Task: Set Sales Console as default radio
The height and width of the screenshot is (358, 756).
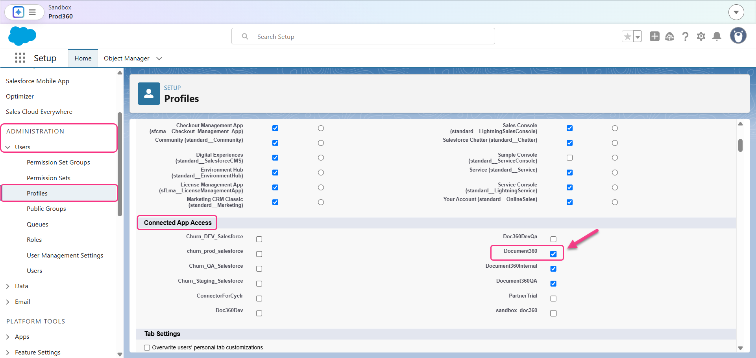Action: click(615, 128)
